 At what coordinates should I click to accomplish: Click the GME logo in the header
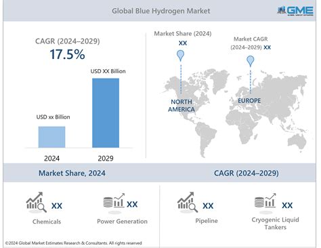(295, 11)
